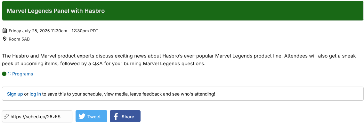Follow the log in link

[35, 94]
